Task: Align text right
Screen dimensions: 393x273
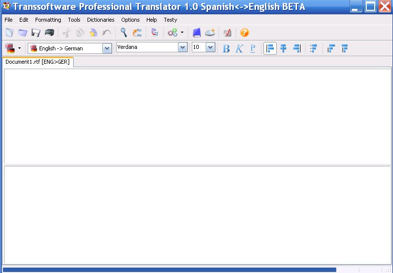Action: (x=297, y=48)
